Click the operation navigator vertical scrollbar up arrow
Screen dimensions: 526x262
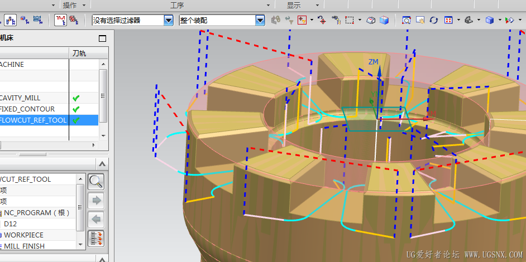(x=103, y=64)
